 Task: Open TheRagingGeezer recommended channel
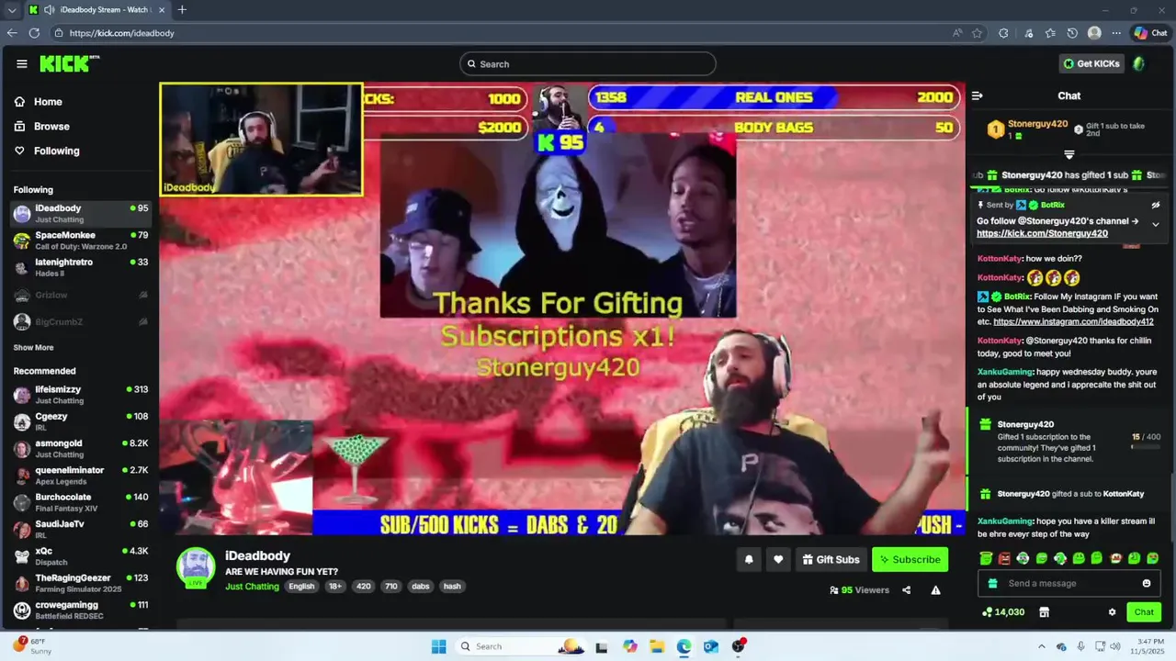click(81, 583)
